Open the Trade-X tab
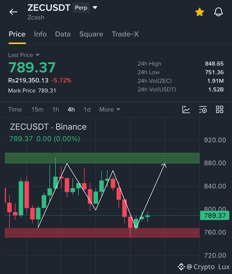The height and width of the screenshot is (274, 232). [125, 34]
